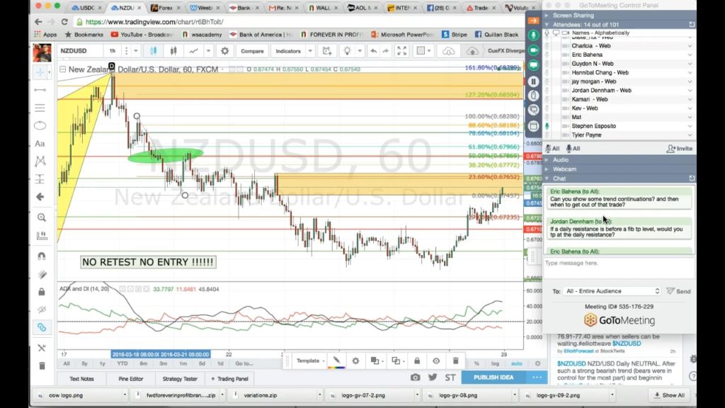Click the Compare button
Image resolution: width=725 pixels, height=408 pixels.
click(252, 51)
